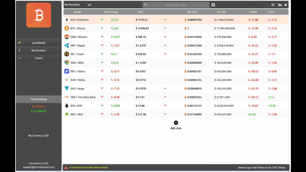Open the area chart view icon
The height and width of the screenshot is (172, 306).
(x=280, y=5)
